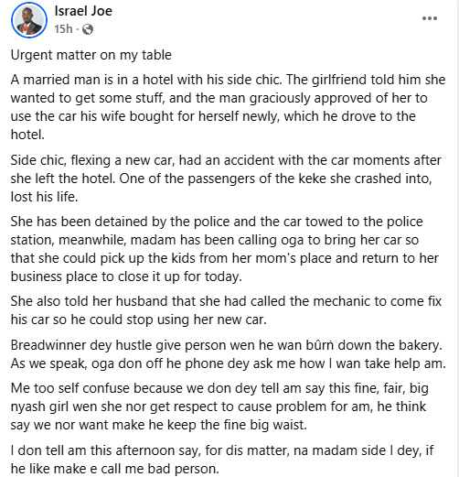Click the line starting 'Me too self confuse'
This screenshot has width=459, height=477.
(x=219, y=388)
